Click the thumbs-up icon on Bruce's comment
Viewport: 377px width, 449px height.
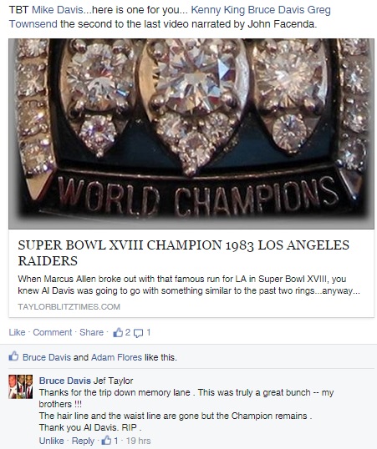point(106,441)
